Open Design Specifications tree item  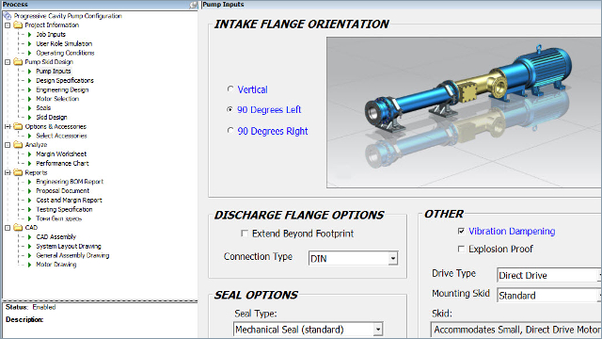click(65, 81)
